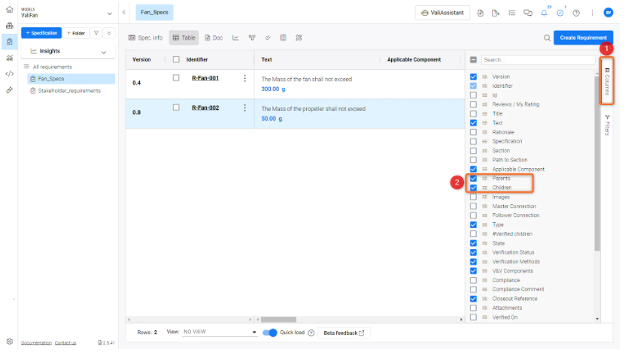The width and height of the screenshot is (628, 355).
Task: Switch to Doc view
Action: [214, 38]
